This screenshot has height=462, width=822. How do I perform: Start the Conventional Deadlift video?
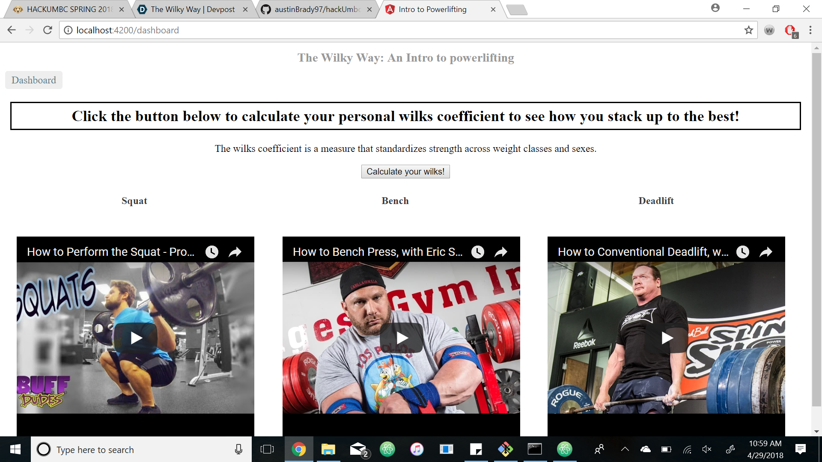click(x=666, y=338)
